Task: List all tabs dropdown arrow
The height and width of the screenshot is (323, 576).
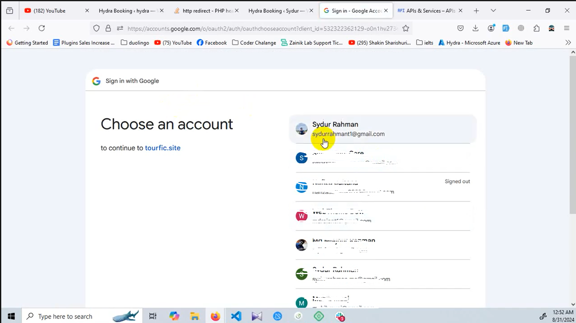Action: click(493, 11)
